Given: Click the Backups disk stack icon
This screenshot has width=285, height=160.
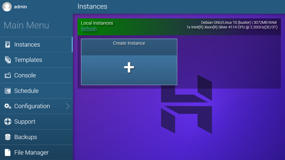Looking at the screenshot, I should tap(8, 137).
